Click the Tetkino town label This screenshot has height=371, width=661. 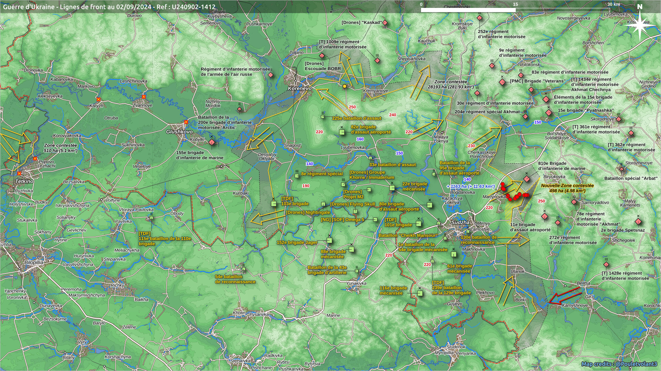24,181
